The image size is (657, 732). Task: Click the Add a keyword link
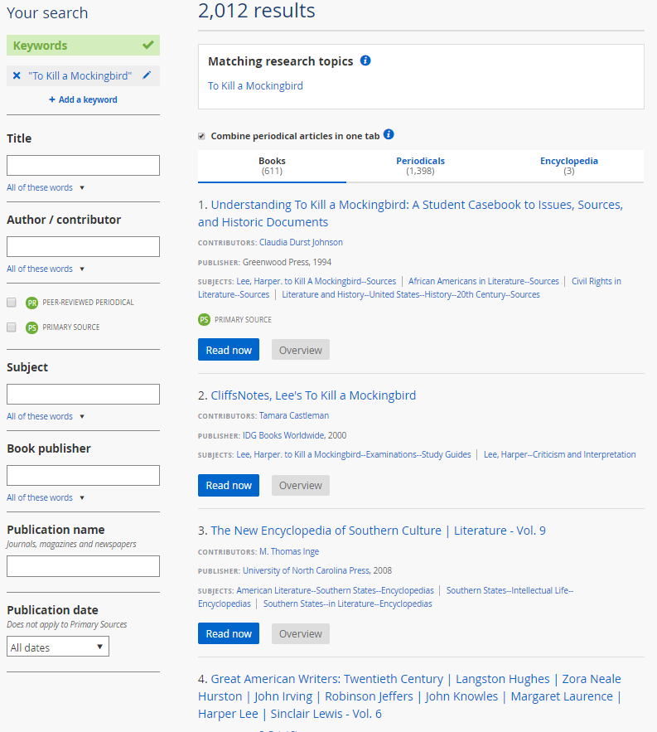click(x=83, y=100)
